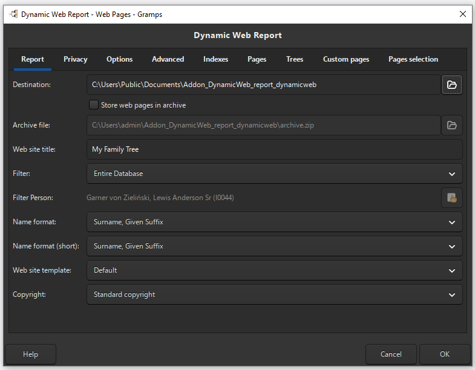Click the Archive file path field
Viewport: 475px width, 370px height.
point(264,125)
